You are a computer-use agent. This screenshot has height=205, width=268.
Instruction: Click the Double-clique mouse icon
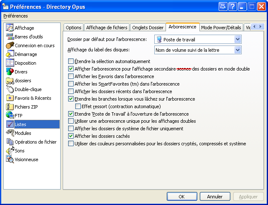tap(10, 89)
